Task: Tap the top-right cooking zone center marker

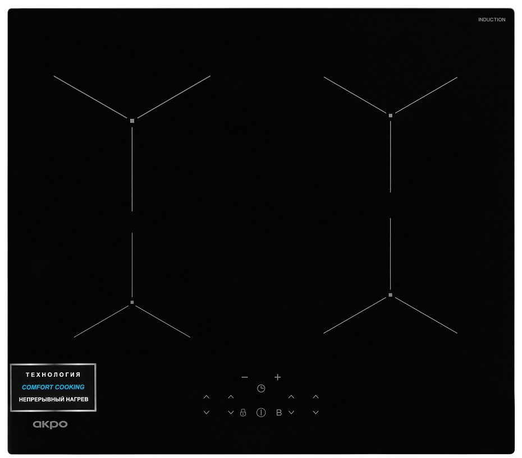Action: pos(391,115)
